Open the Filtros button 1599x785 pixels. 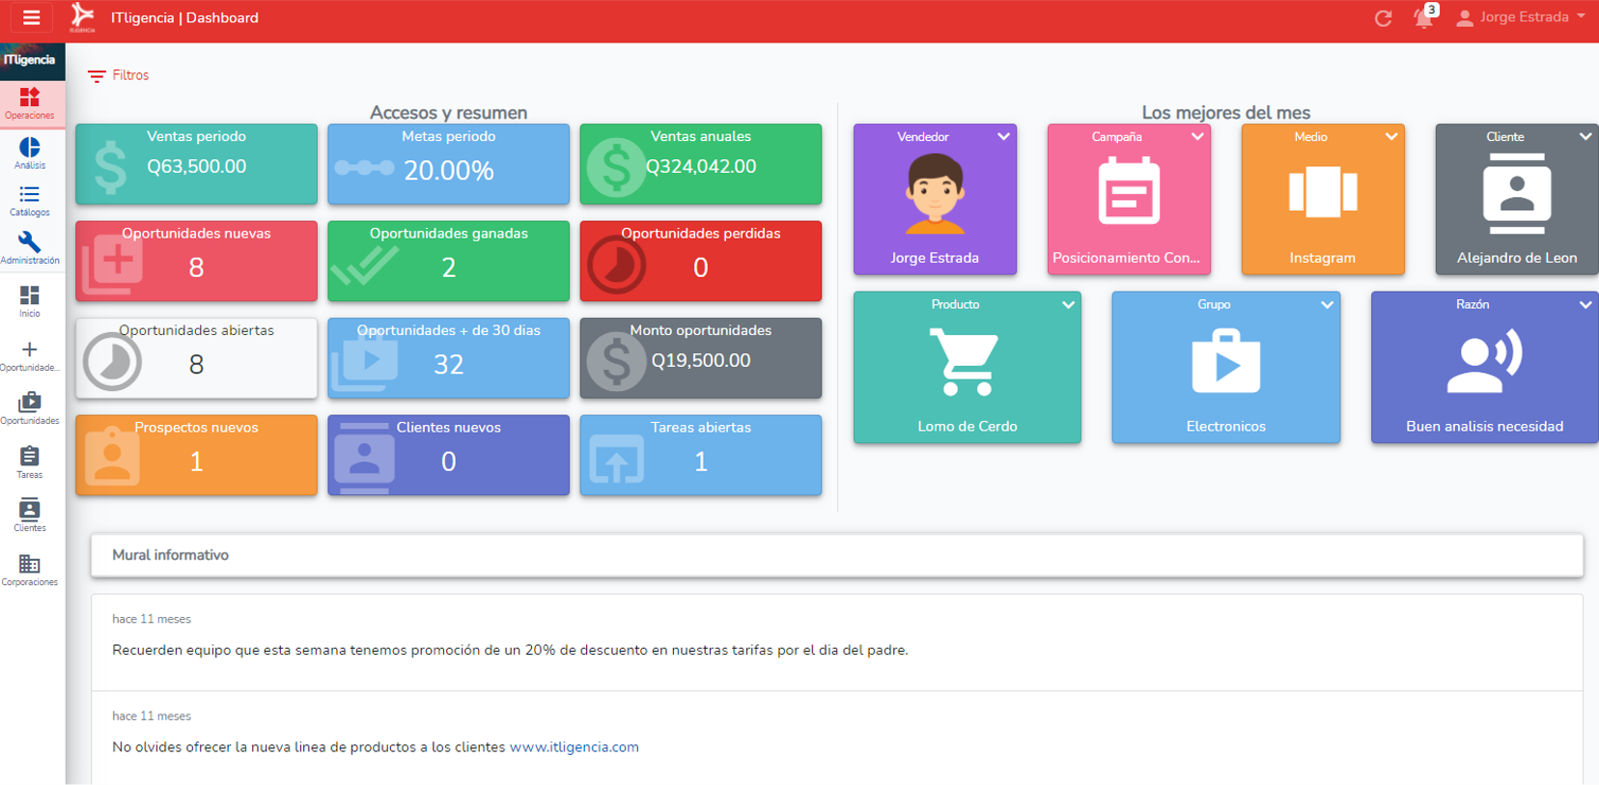[119, 75]
